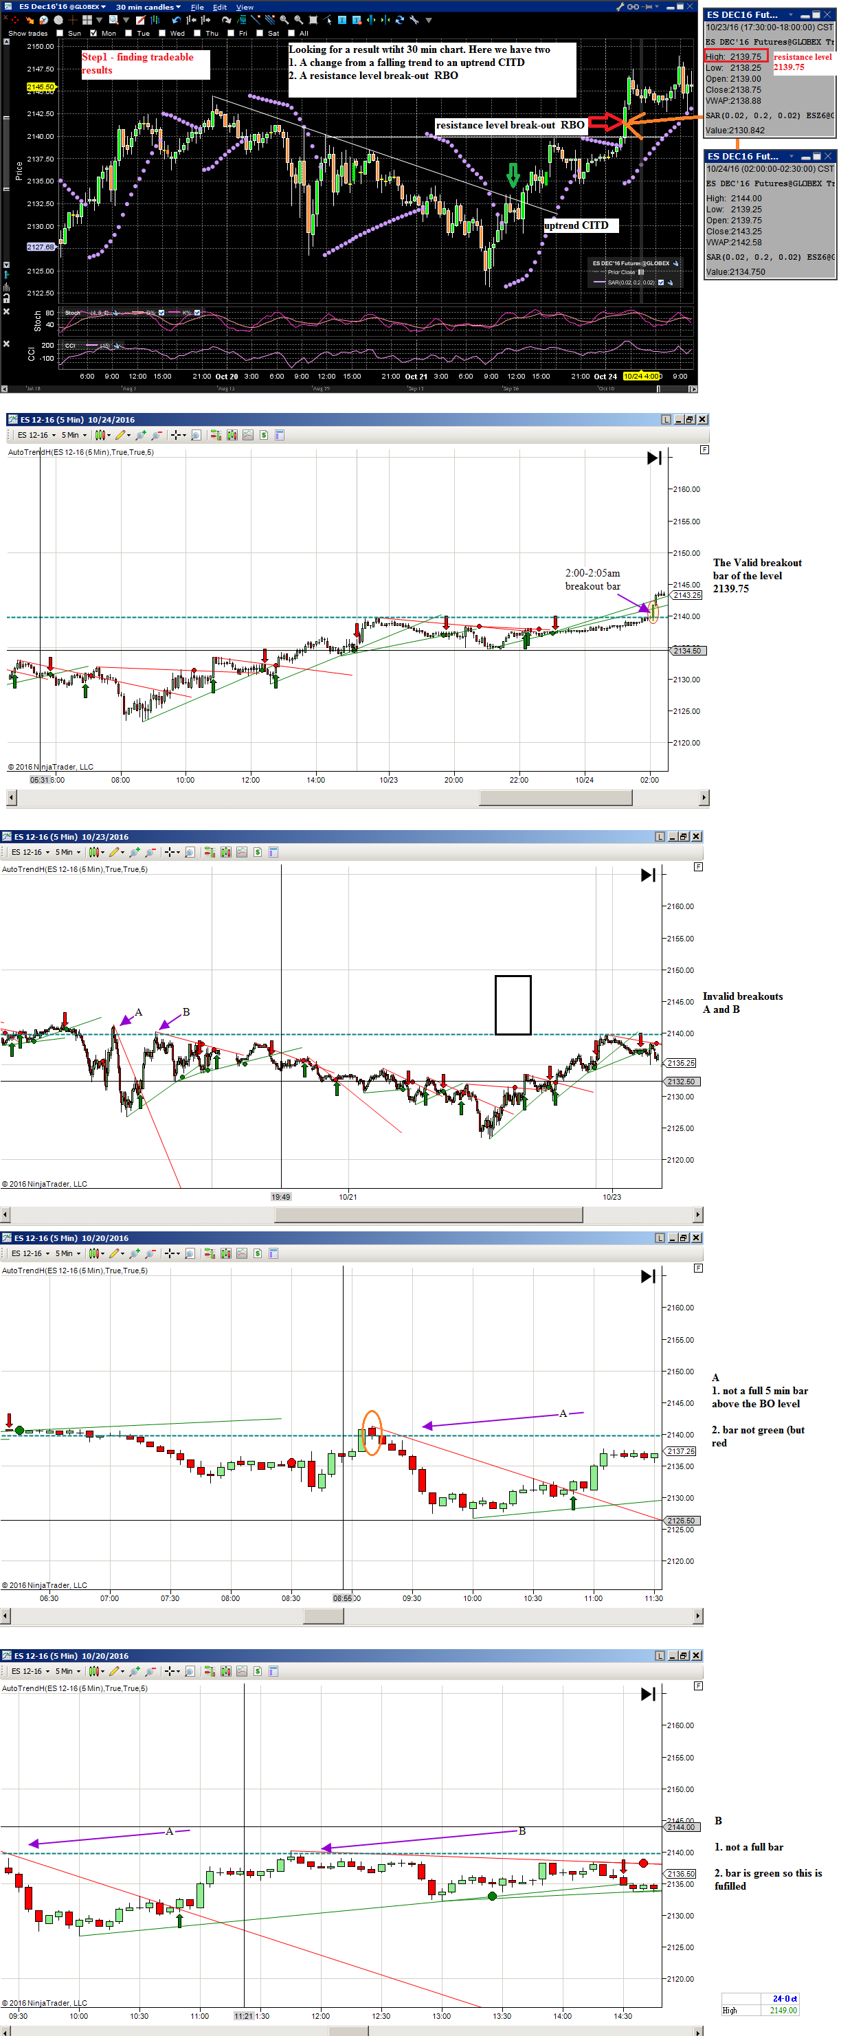The image size is (841, 2036).
Task: Open the File menu in the 30 min chart window
Action: pyautogui.click(x=197, y=7)
